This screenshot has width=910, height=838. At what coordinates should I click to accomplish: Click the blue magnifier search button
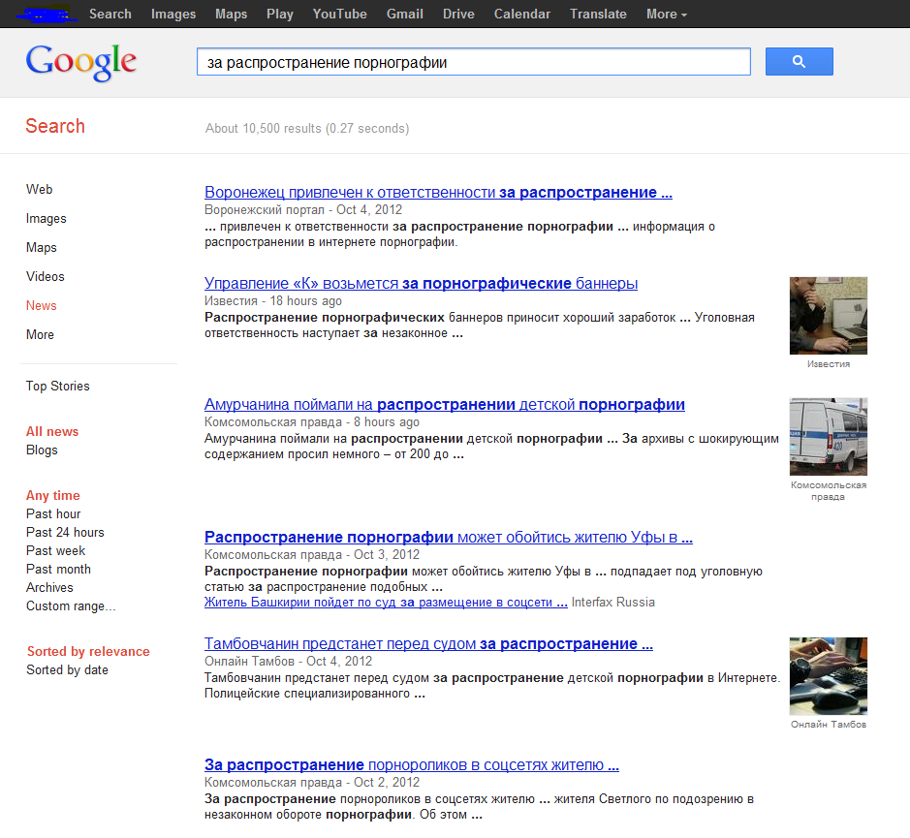[x=800, y=61]
